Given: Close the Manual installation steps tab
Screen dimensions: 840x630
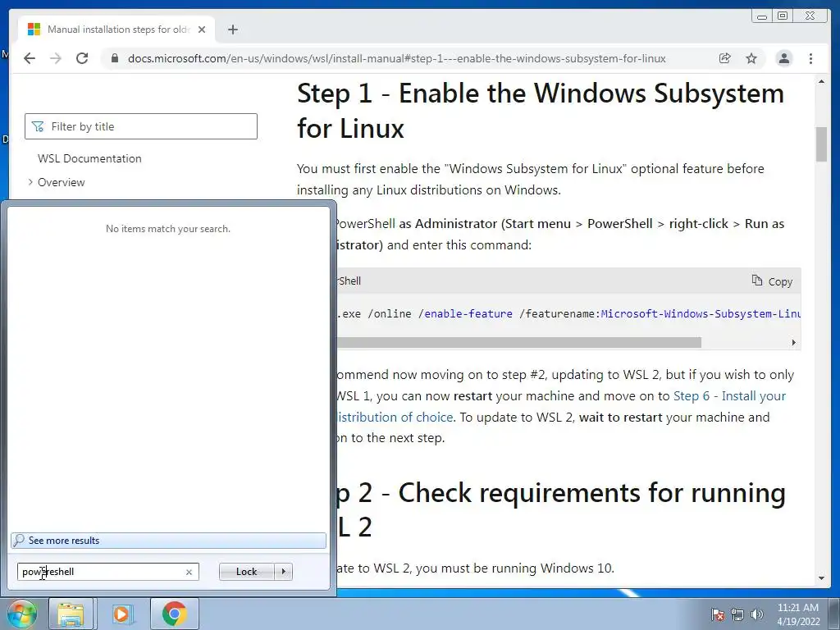Looking at the screenshot, I should click(x=202, y=30).
